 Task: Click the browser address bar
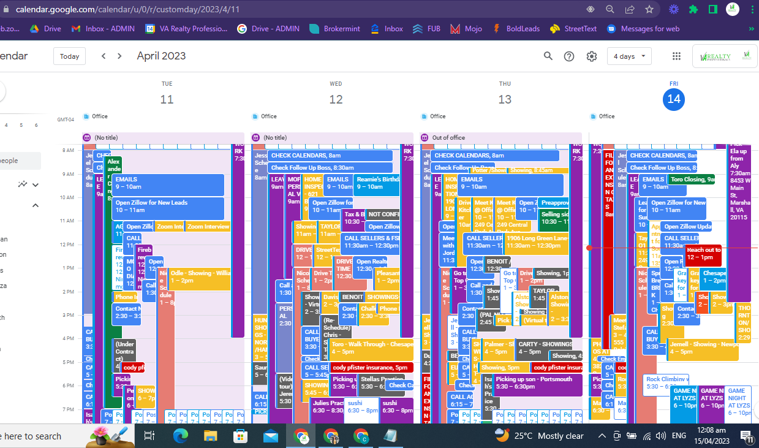coord(294,9)
